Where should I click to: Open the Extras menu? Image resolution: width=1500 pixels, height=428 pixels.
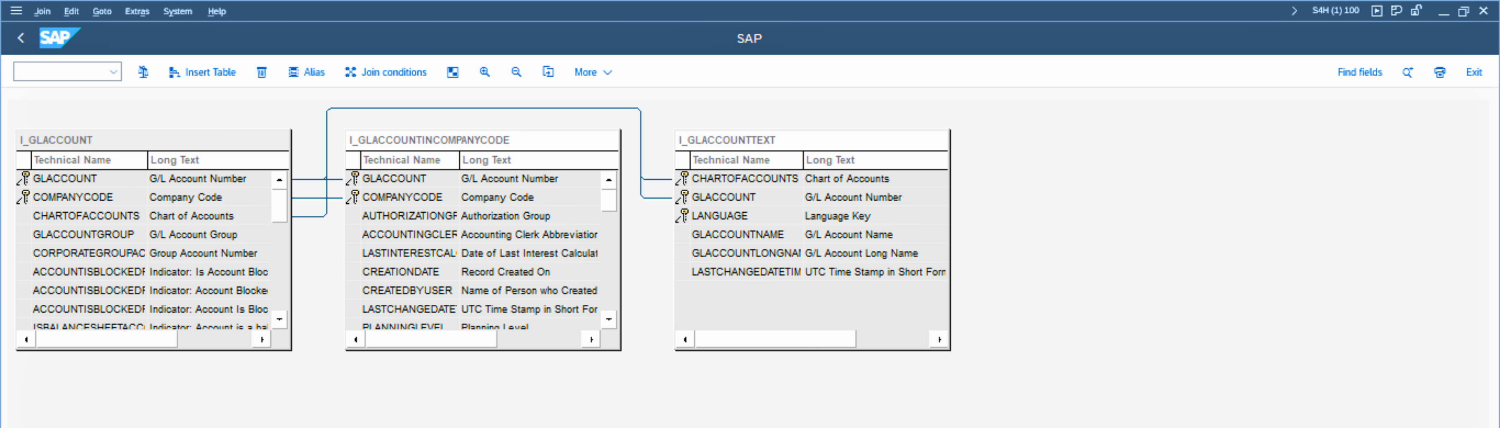[137, 11]
